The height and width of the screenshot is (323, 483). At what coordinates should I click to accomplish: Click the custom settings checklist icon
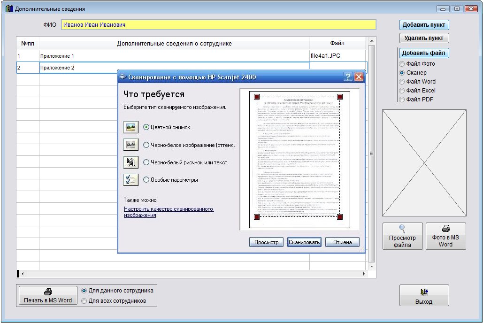click(130, 180)
